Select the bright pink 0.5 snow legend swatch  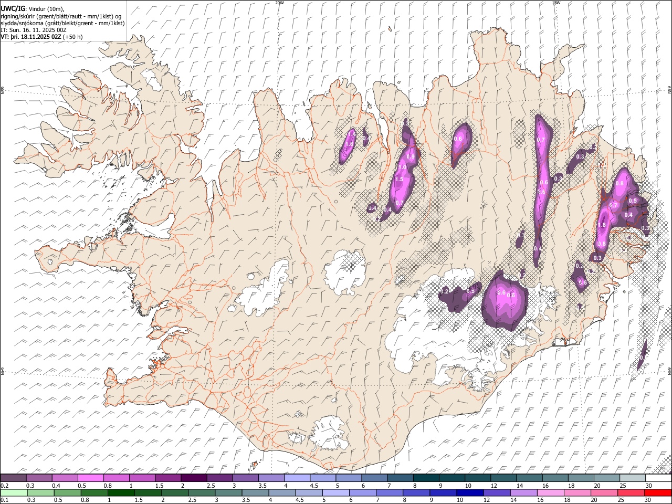90,478
